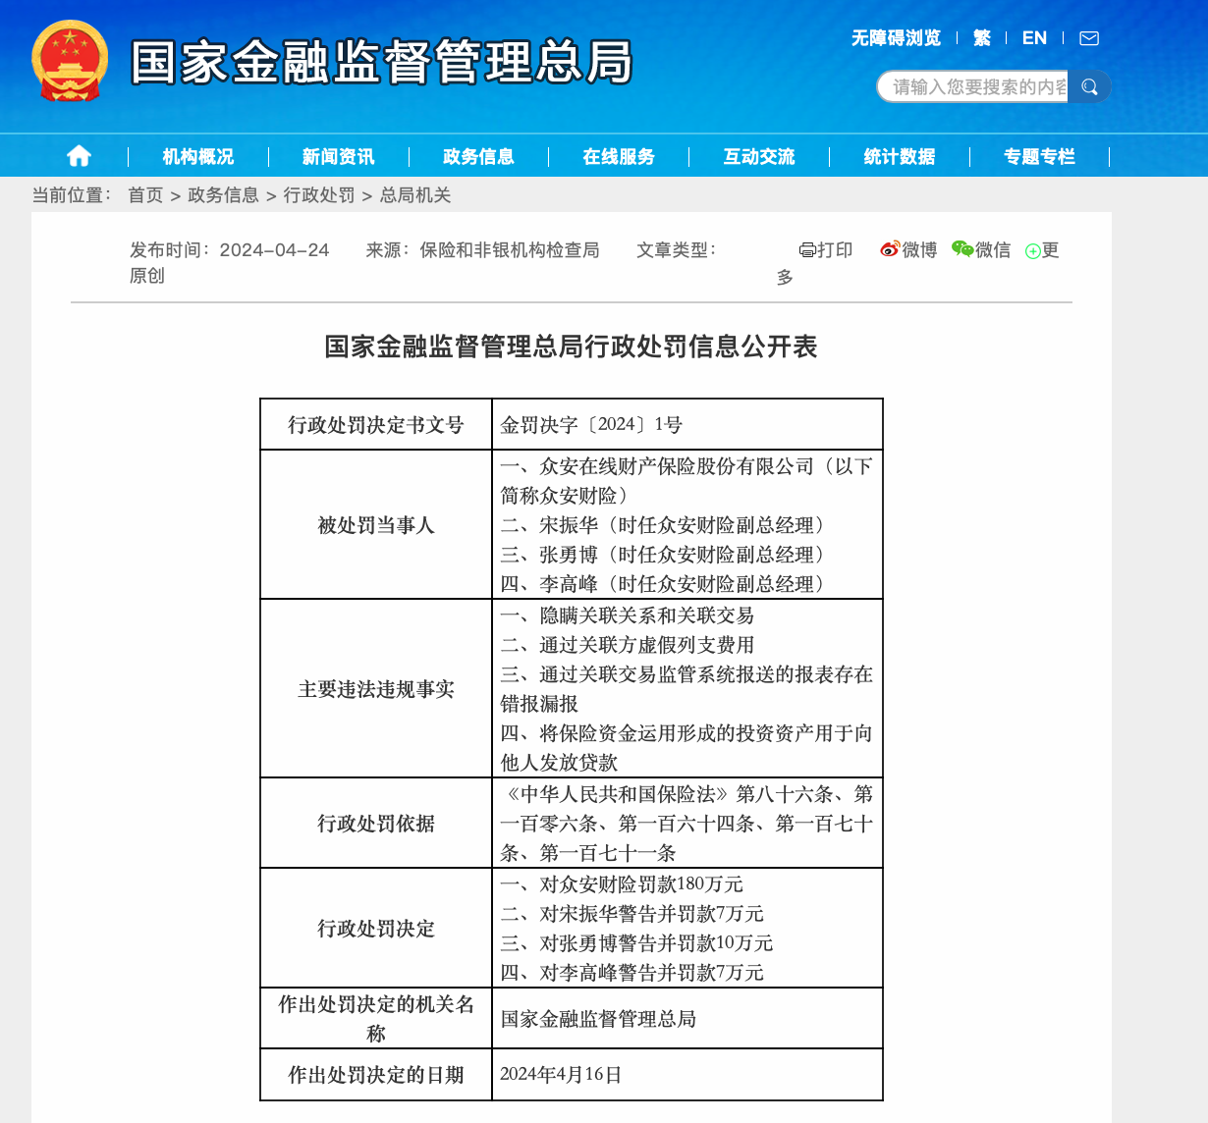This screenshot has width=1208, height=1123.
Task: Switch to traditional Chinese 繁
Action: tap(982, 38)
